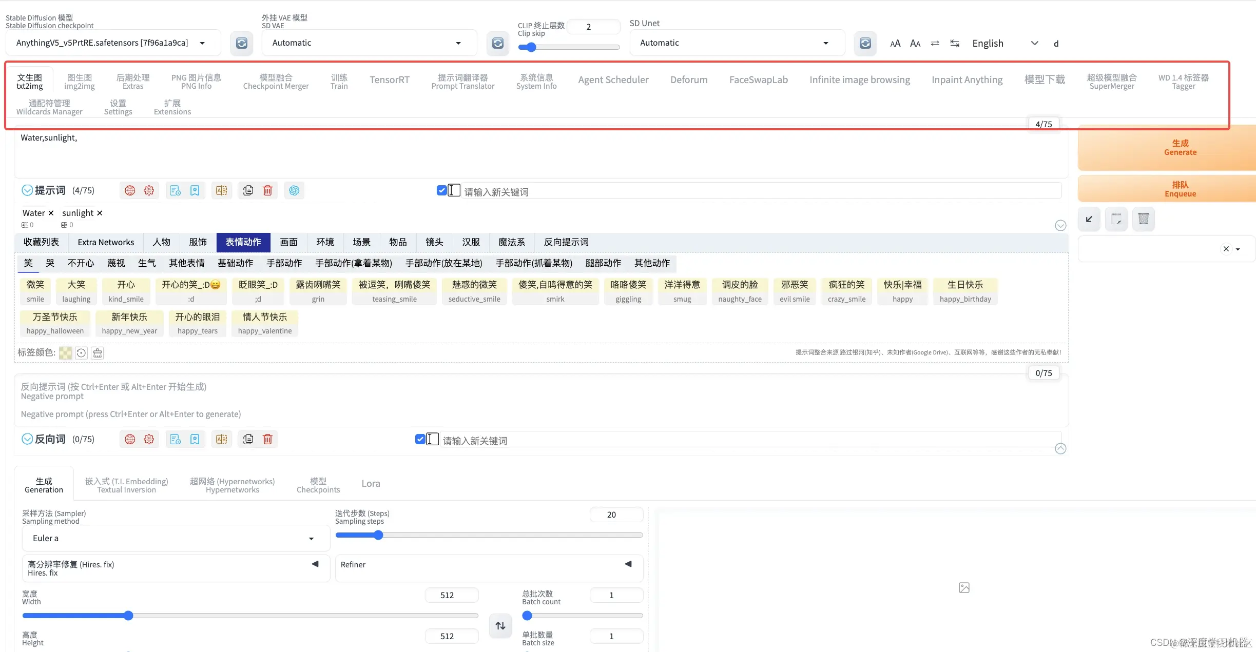
Task: Open negative prompt history icon
Action: click(x=176, y=440)
